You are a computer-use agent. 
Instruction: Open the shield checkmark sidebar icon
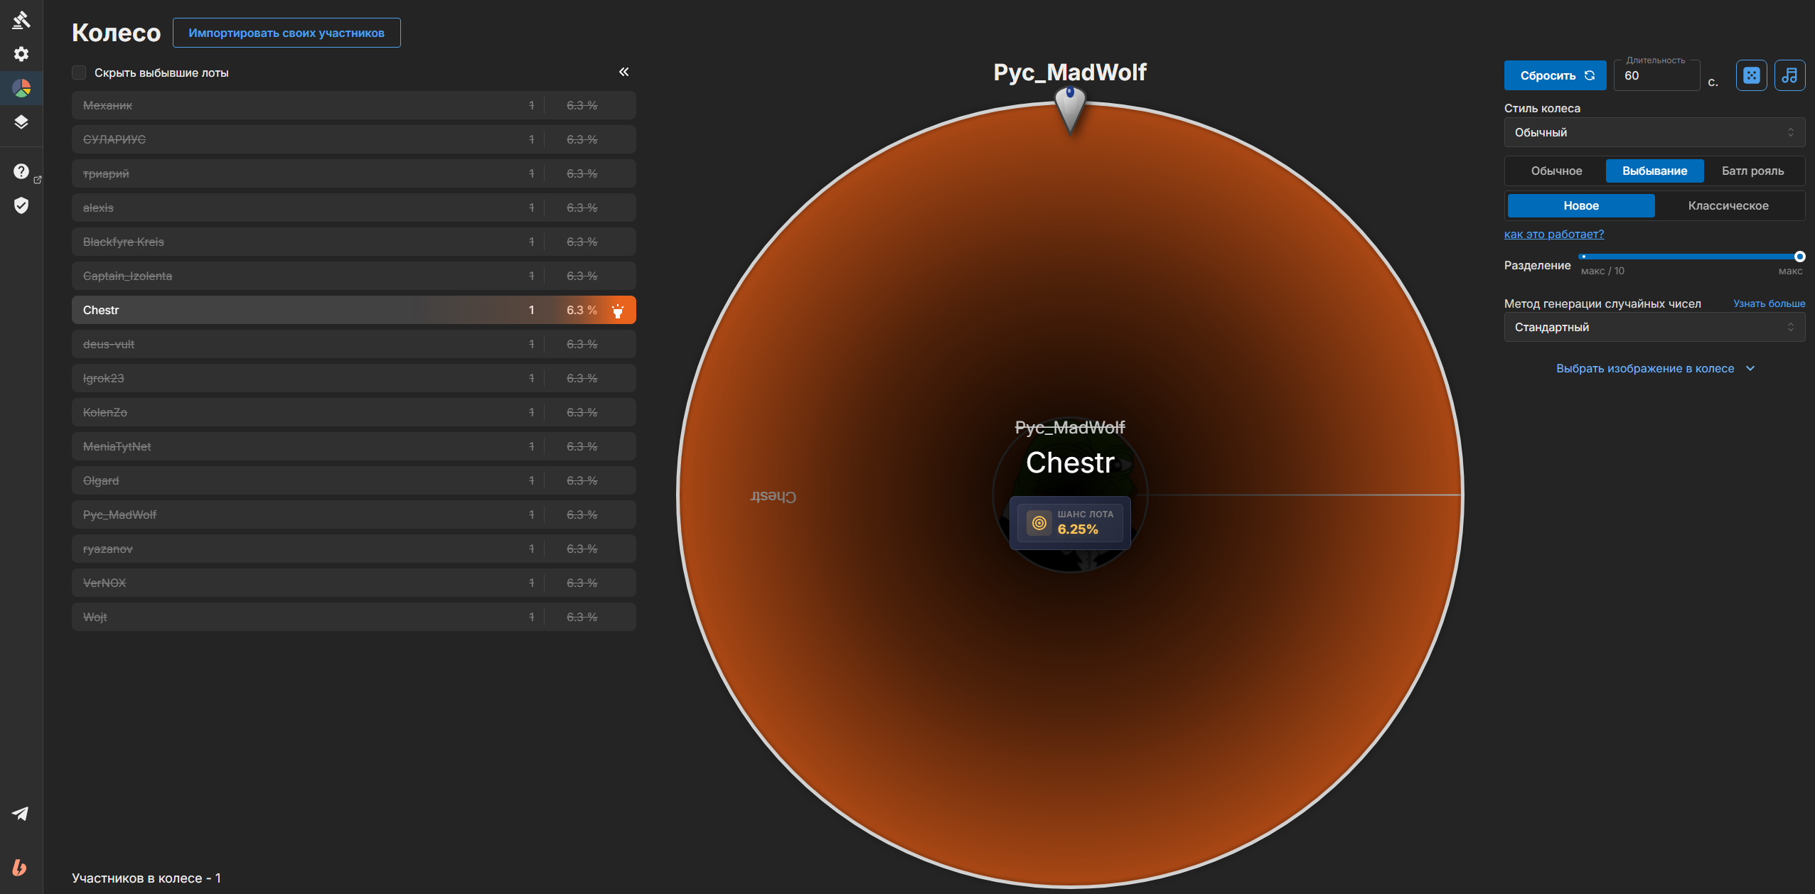point(21,205)
